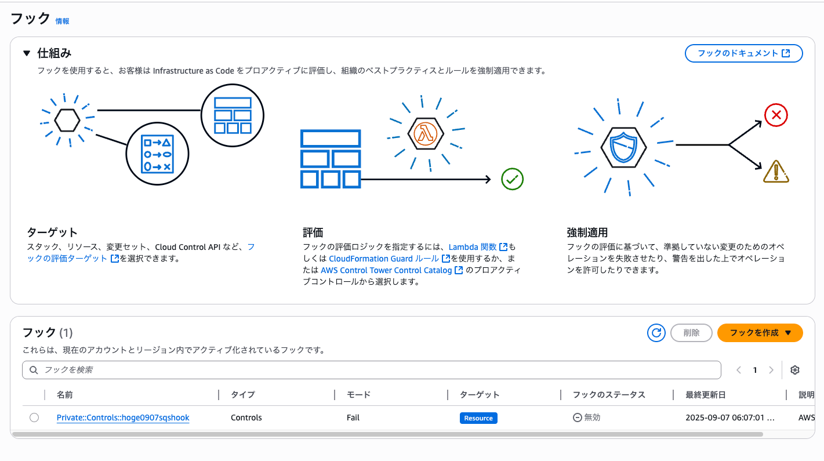Click the Fail mode cell
The width and height of the screenshot is (824, 461).
pyautogui.click(x=353, y=418)
